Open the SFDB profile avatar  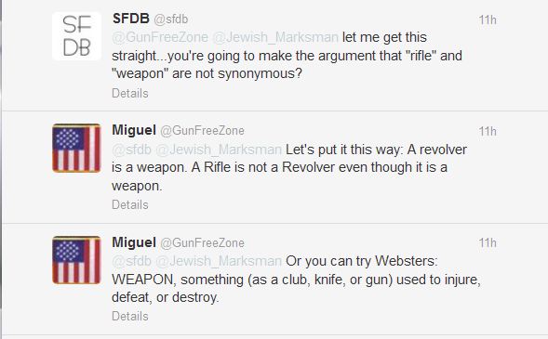click(x=76, y=36)
